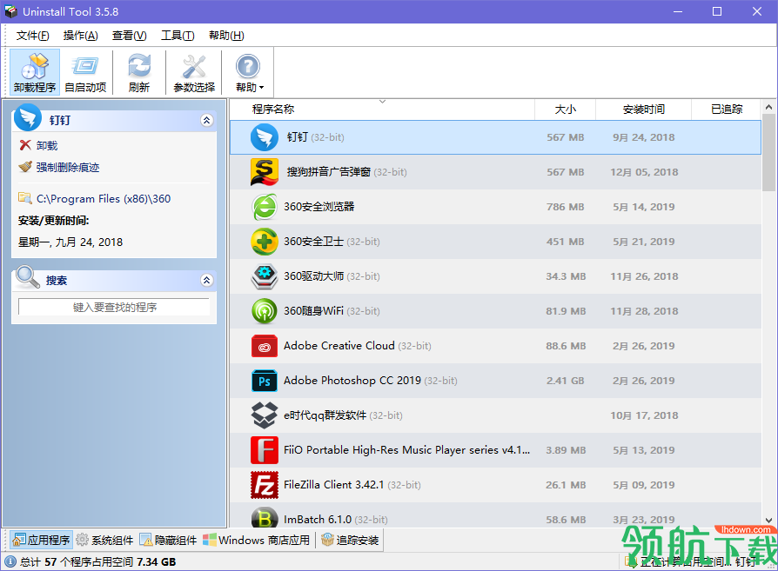This screenshot has height=571, width=778.
Task: Select the 卸载程序 uninstaller toolbar icon
Action: [x=35, y=72]
